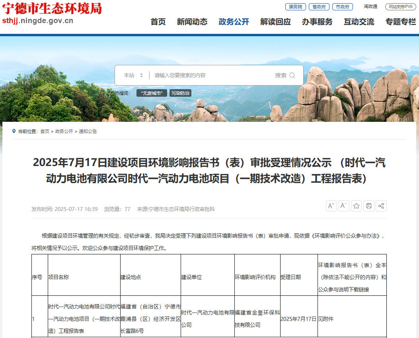This screenshot has height=338, width=419.
Task: Click the font enlarge A+ icon
Action: (x=331, y=205)
